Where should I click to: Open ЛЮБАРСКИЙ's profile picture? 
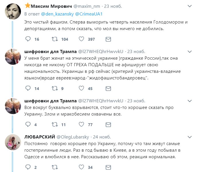(13, 142)
